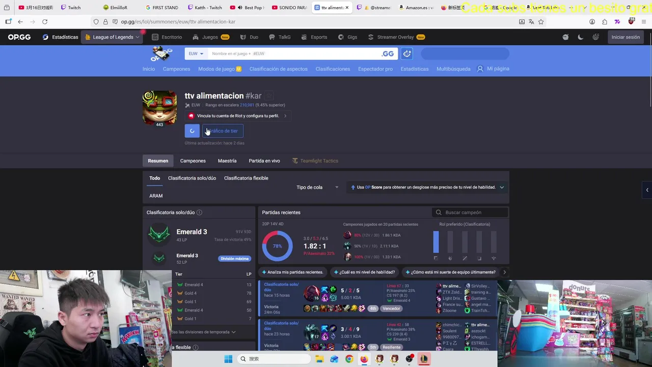Open Clasificación de aspectos
652x367 pixels.
(x=278, y=69)
